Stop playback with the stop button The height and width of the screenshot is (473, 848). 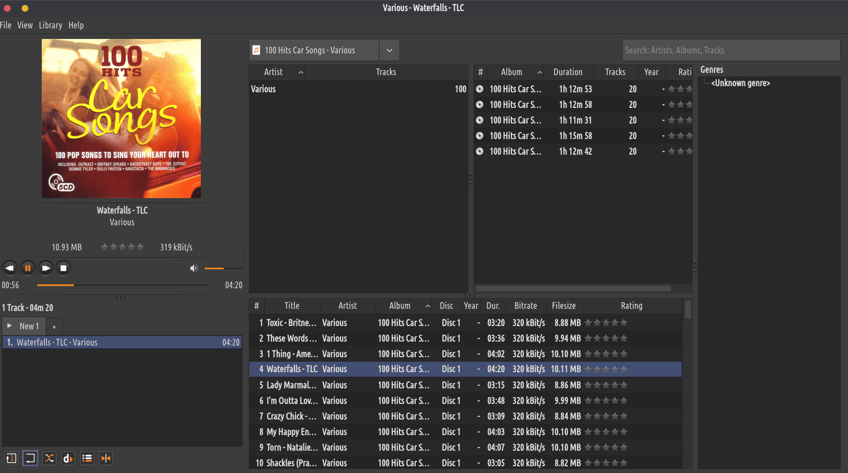63,268
